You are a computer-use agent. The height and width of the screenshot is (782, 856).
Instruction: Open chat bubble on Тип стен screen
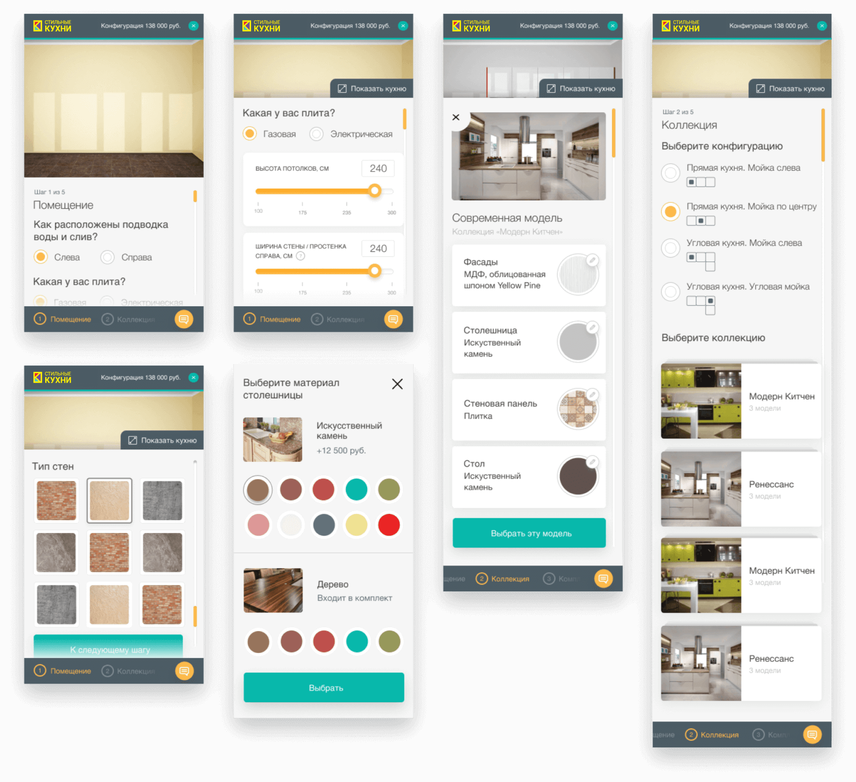[184, 671]
